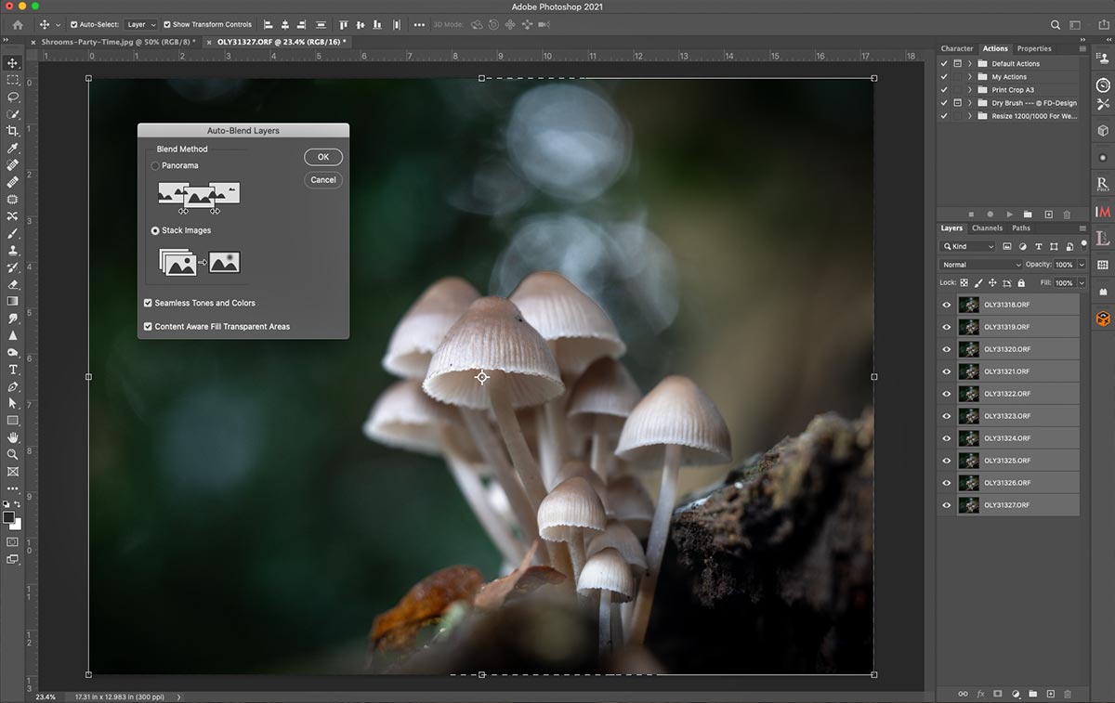Select the Panorama blend method
This screenshot has width=1115, height=703.
coord(155,166)
